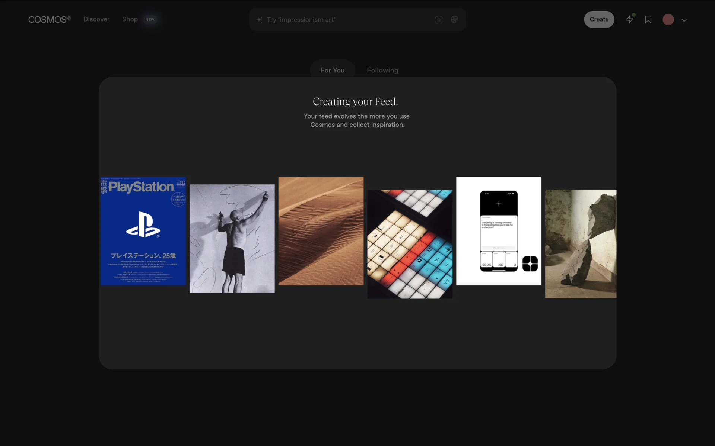
Task: Open the PlayStation magazine cover image
Action: (143, 231)
